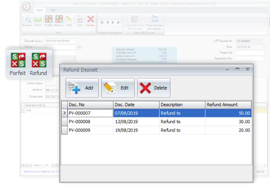Open the Department No dropdown
The image size is (270, 189).
[x=263, y=58]
